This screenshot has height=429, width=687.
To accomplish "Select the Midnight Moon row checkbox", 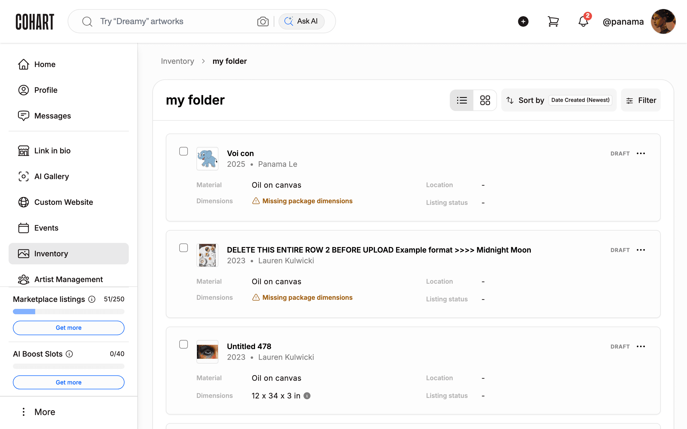I will tap(184, 248).
